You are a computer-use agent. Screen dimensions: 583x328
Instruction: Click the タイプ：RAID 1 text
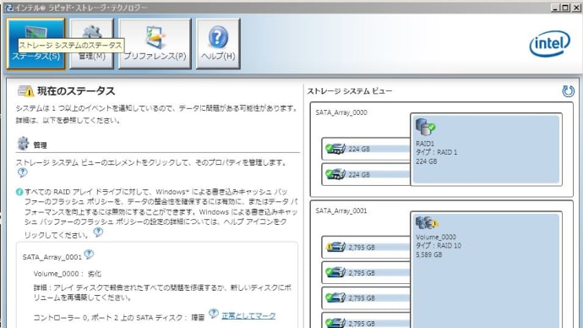pyautogui.click(x=437, y=152)
